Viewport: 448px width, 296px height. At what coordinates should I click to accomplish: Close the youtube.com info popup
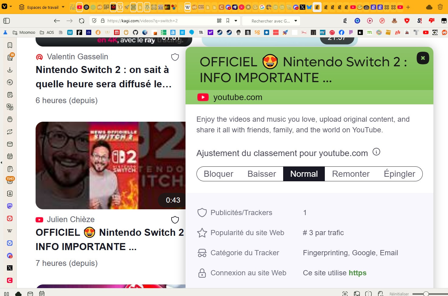(423, 58)
